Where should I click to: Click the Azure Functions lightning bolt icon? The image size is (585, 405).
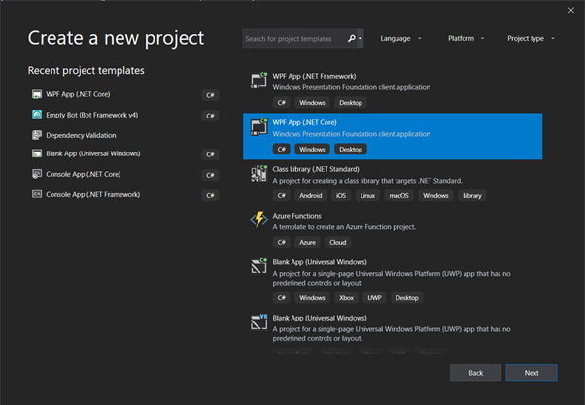pyautogui.click(x=258, y=219)
